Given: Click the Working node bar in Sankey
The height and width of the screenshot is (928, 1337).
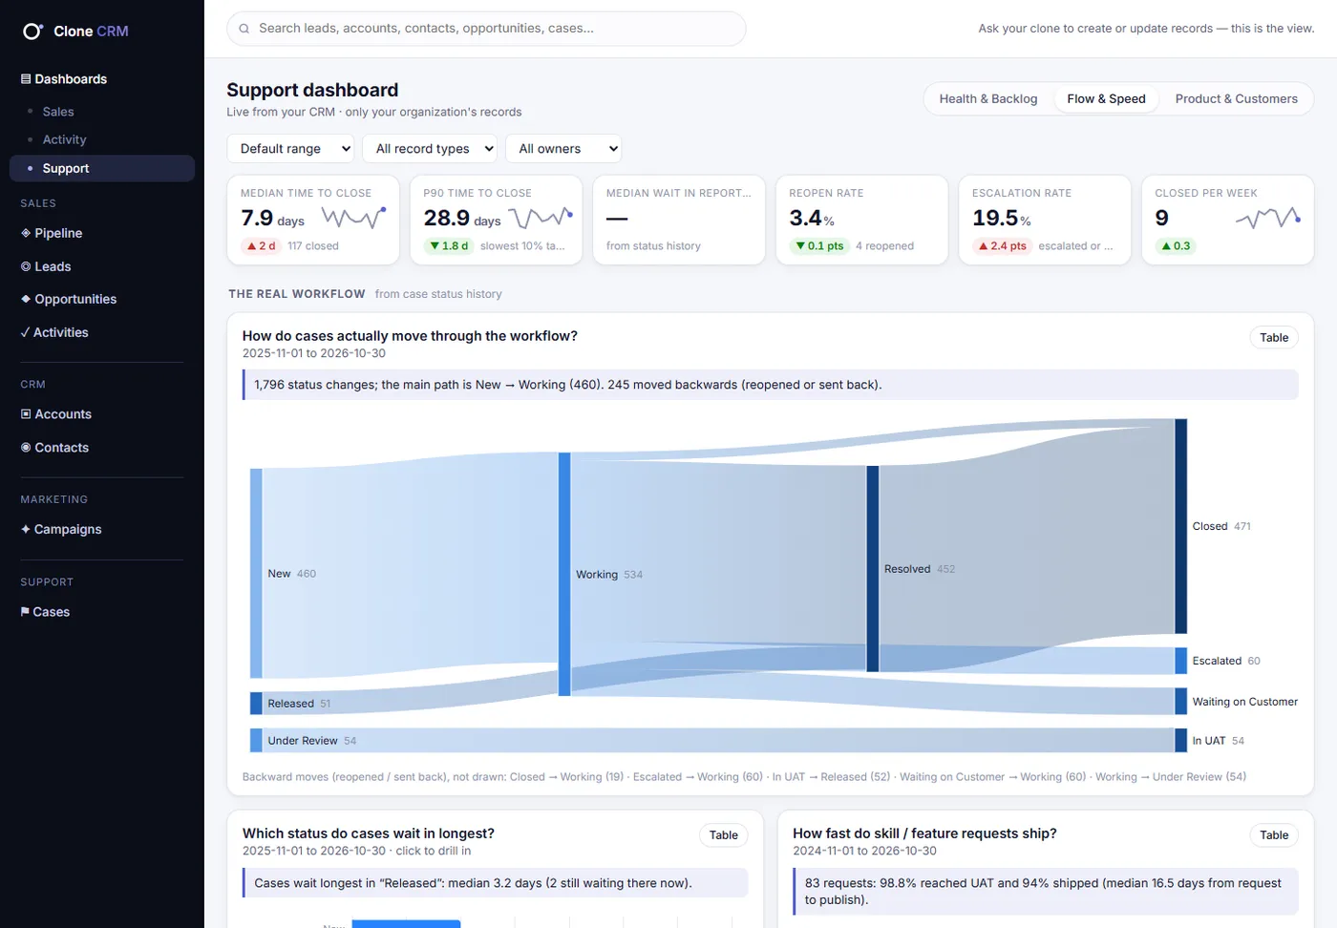Looking at the screenshot, I should [564, 575].
